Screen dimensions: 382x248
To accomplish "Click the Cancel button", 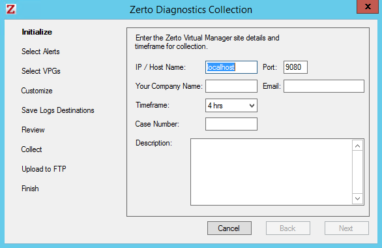I will click(x=229, y=228).
